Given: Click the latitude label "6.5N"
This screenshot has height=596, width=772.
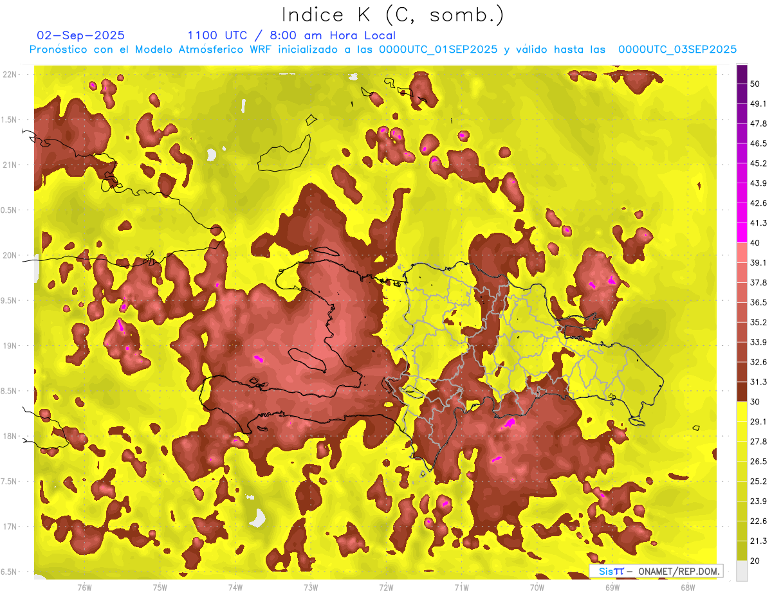Looking at the screenshot, I should coord(10,572).
